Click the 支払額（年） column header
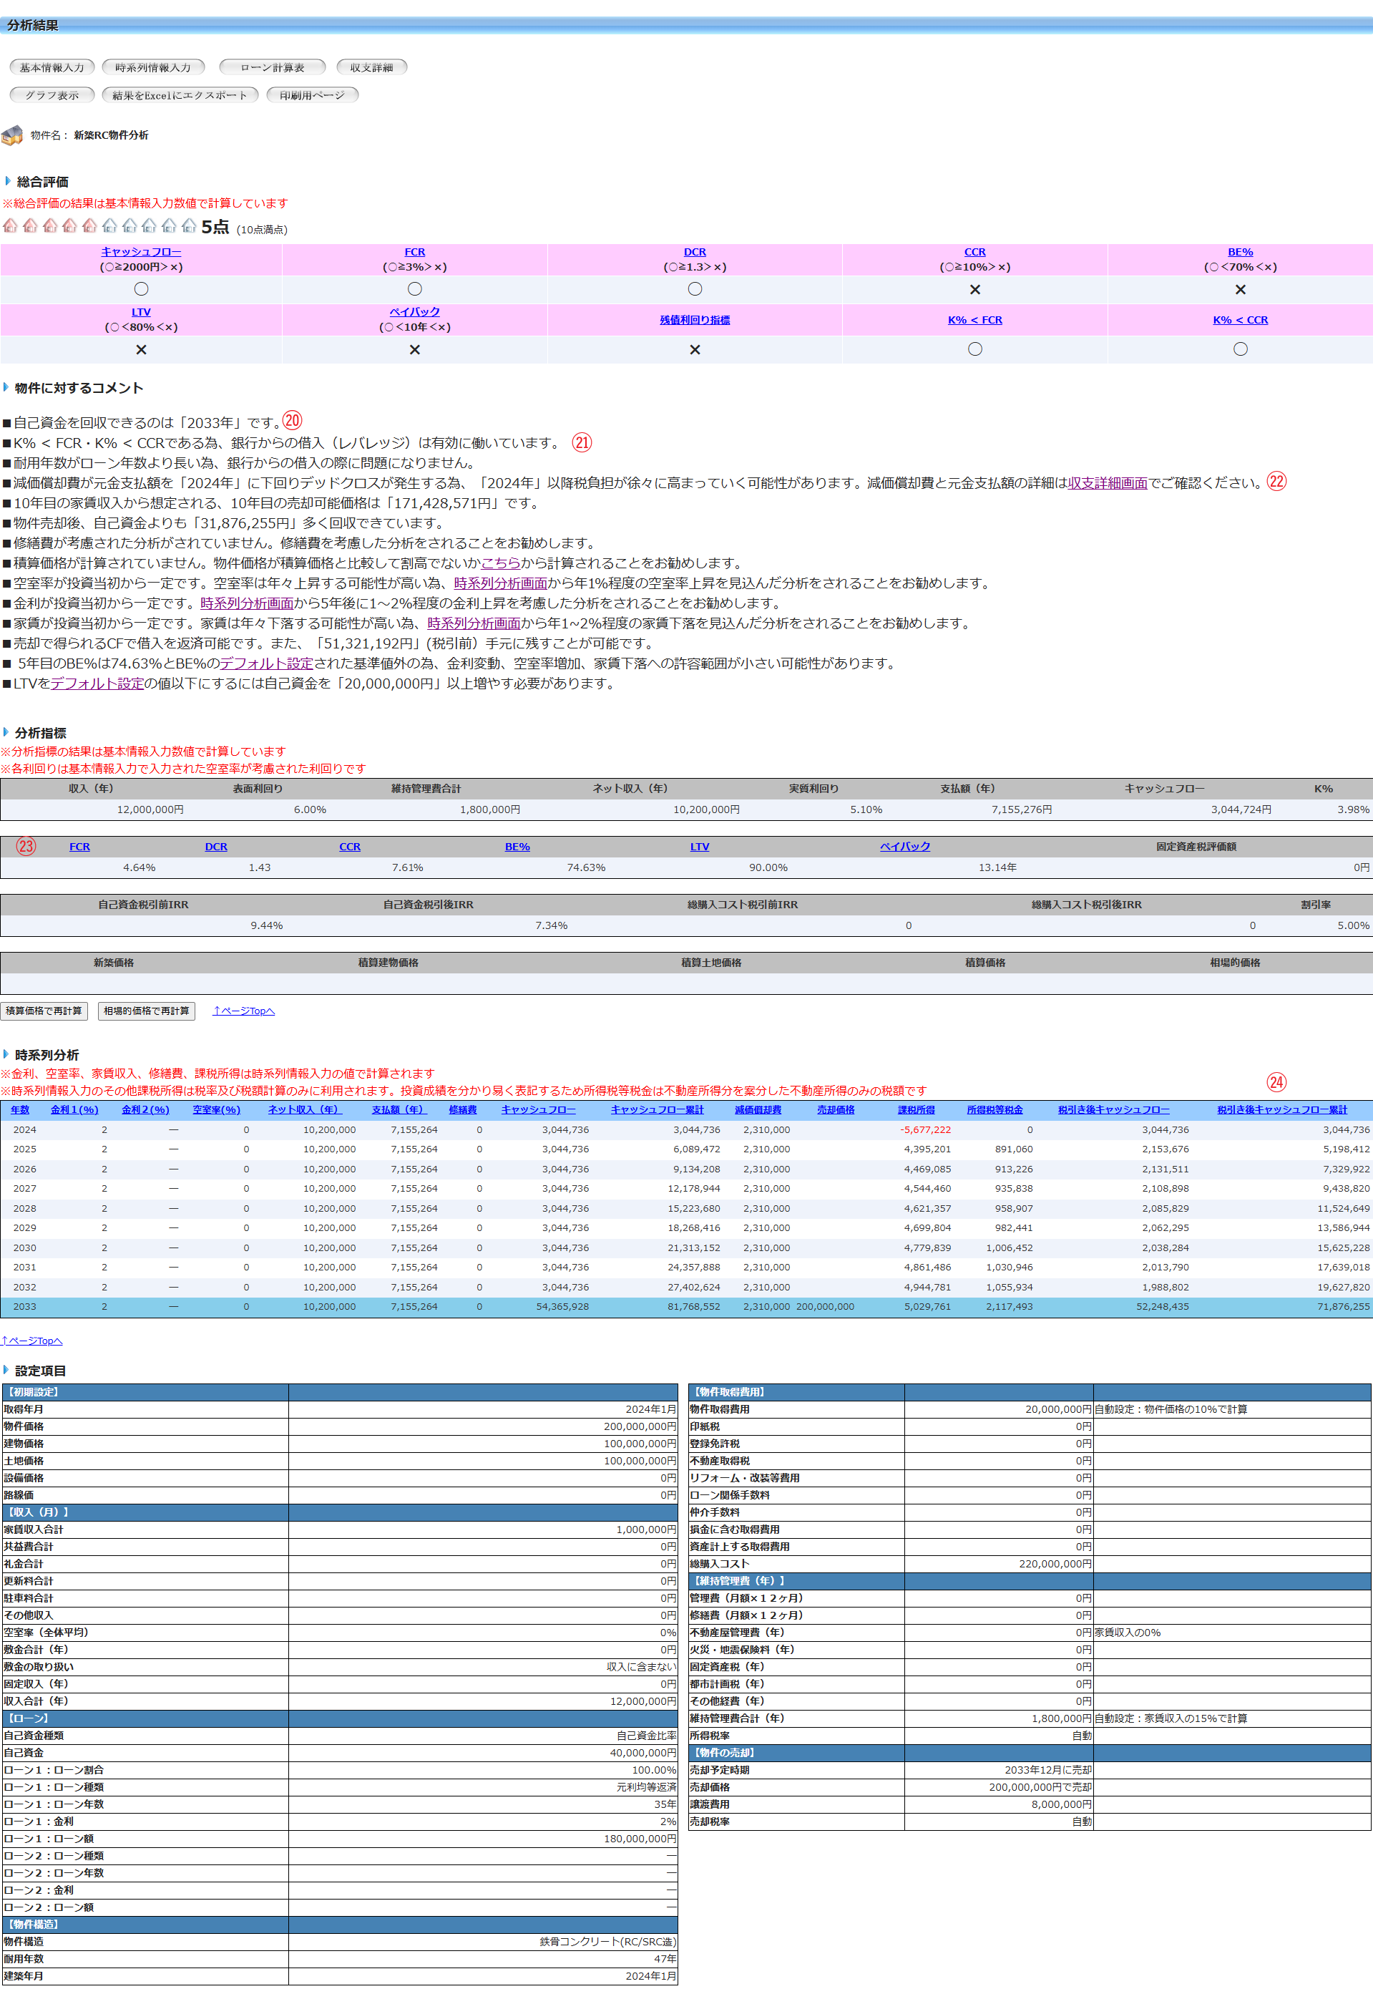Image resolution: width=1373 pixels, height=1994 pixels. pos(399,1110)
